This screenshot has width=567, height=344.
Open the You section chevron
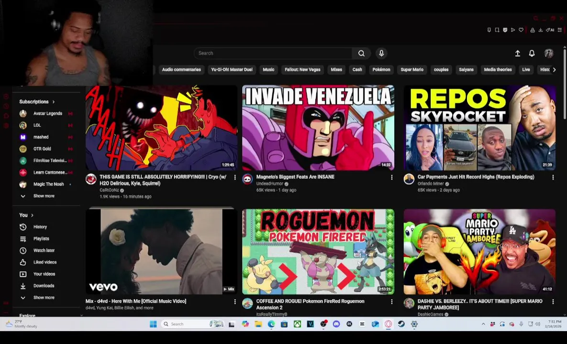(32, 215)
